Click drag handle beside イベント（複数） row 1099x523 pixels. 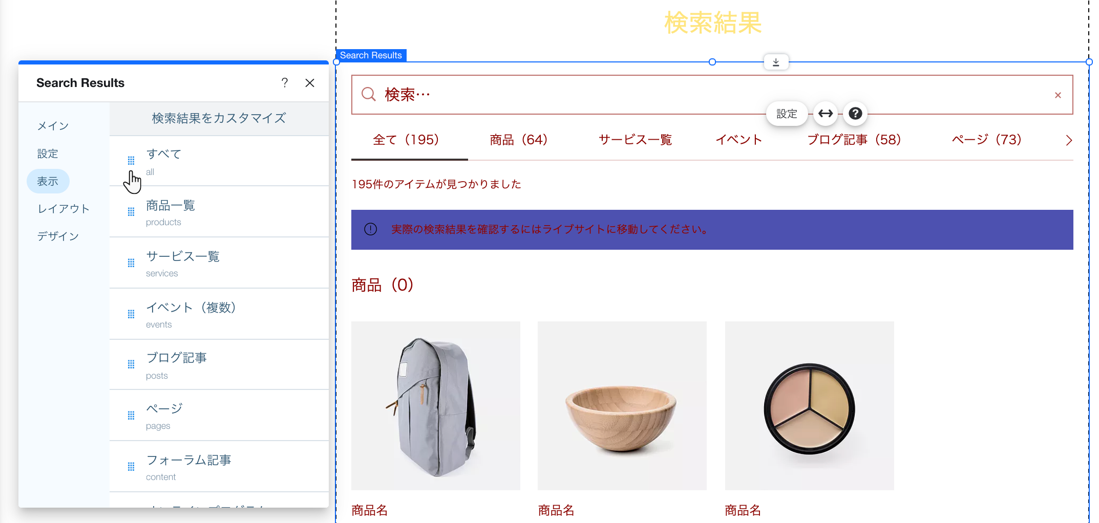[x=131, y=314]
